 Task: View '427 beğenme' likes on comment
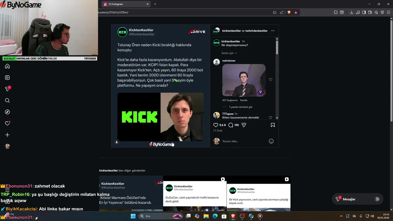[230, 100]
